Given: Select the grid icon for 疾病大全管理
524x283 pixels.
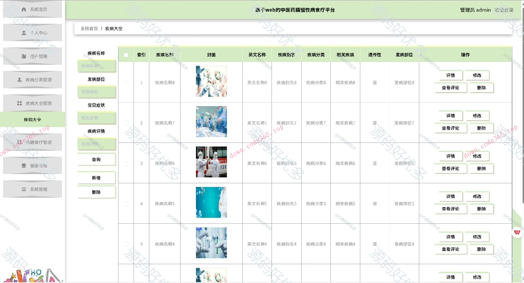Looking at the screenshot, I should pos(19,103).
